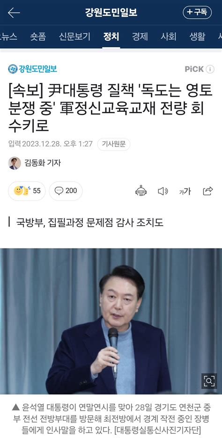Go to the 숏폼 tab
The width and height of the screenshot is (222, 438).
pyautogui.click(x=38, y=36)
